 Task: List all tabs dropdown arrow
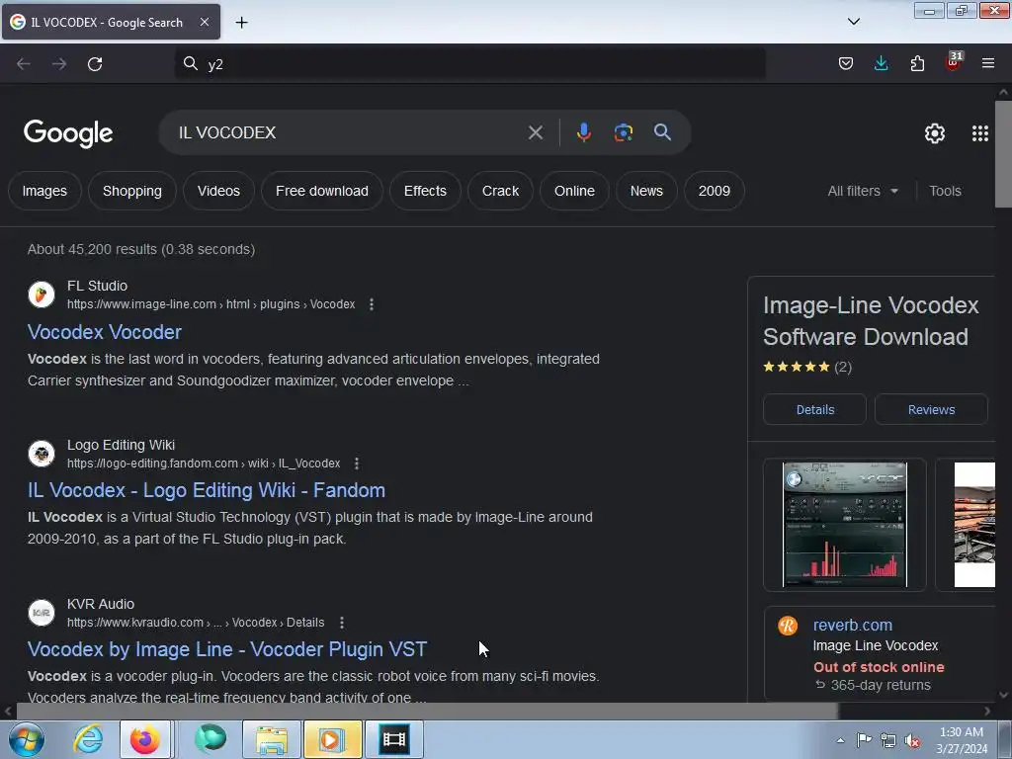click(853, 22)
